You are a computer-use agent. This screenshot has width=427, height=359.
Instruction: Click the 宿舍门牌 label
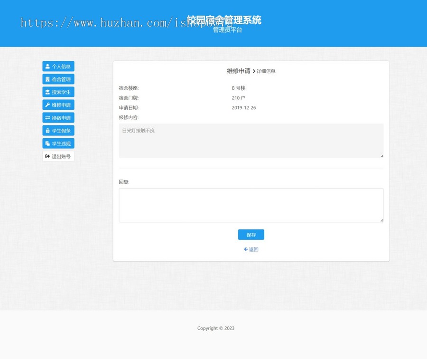pos(129,98)
